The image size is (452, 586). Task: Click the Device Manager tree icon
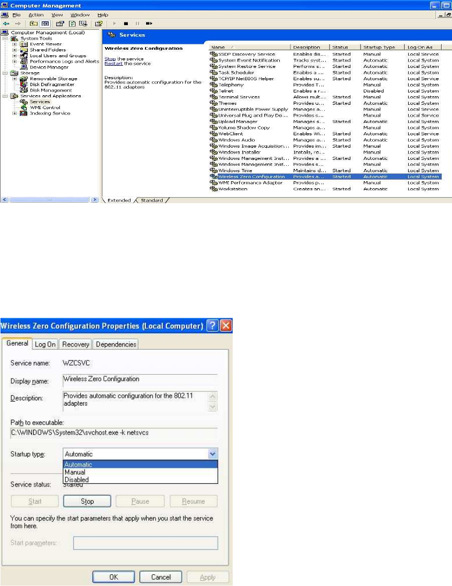coord(24,67)
